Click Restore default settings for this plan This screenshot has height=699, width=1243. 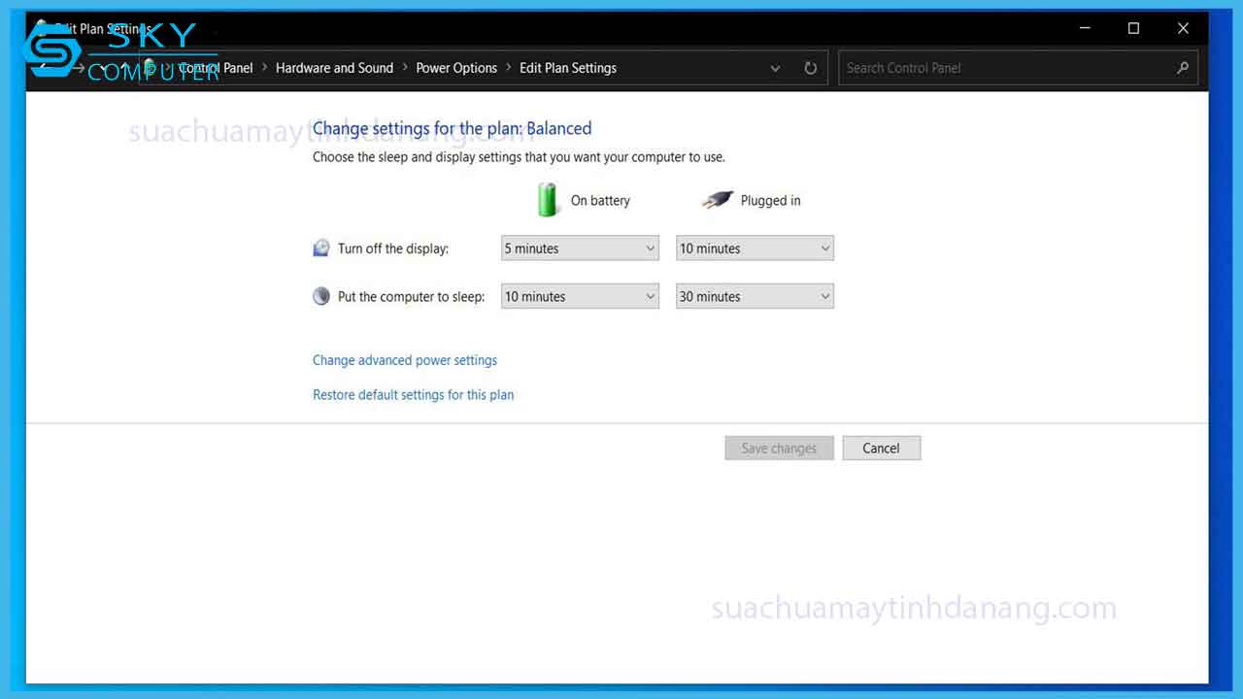point(413,395)
